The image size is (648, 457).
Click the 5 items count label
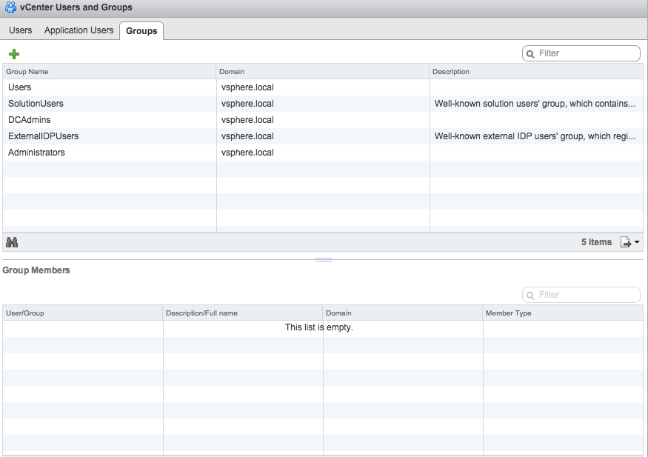click(x=596, y=242)
